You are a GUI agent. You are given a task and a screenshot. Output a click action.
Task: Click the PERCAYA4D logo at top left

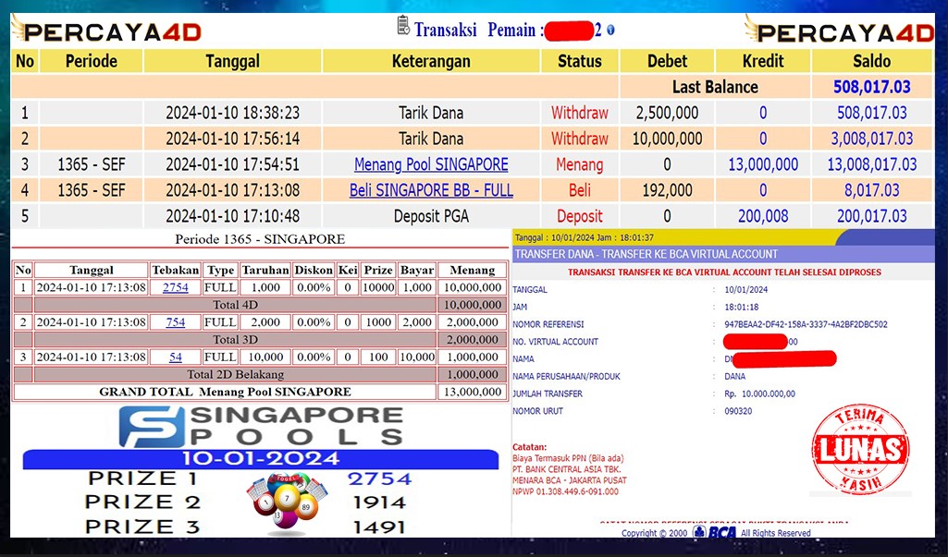click(x=106, y=31)
